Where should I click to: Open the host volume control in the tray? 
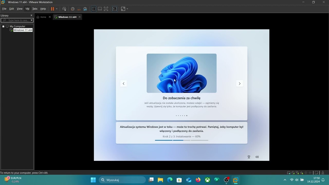297,180
